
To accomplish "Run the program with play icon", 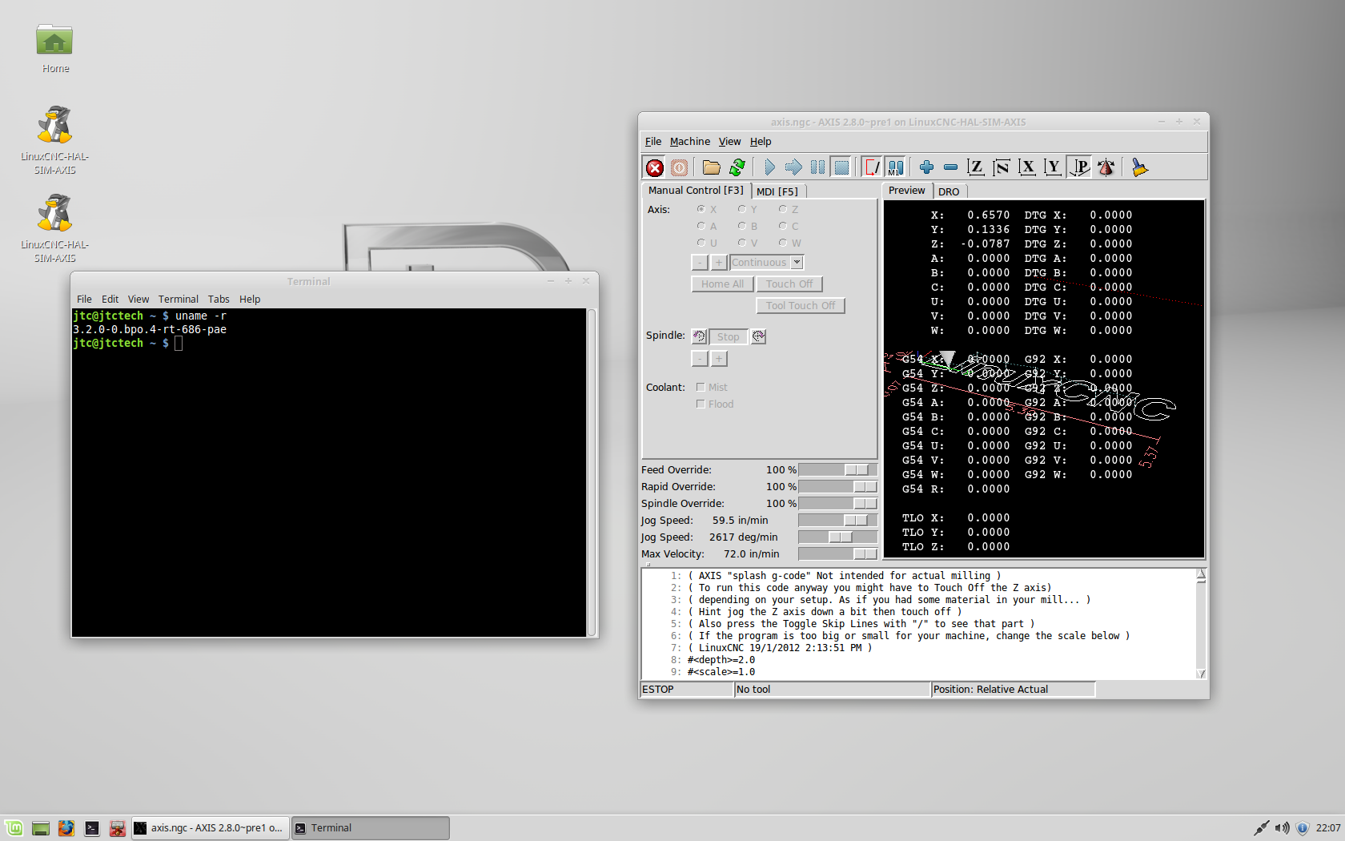I will coord(769,167).
